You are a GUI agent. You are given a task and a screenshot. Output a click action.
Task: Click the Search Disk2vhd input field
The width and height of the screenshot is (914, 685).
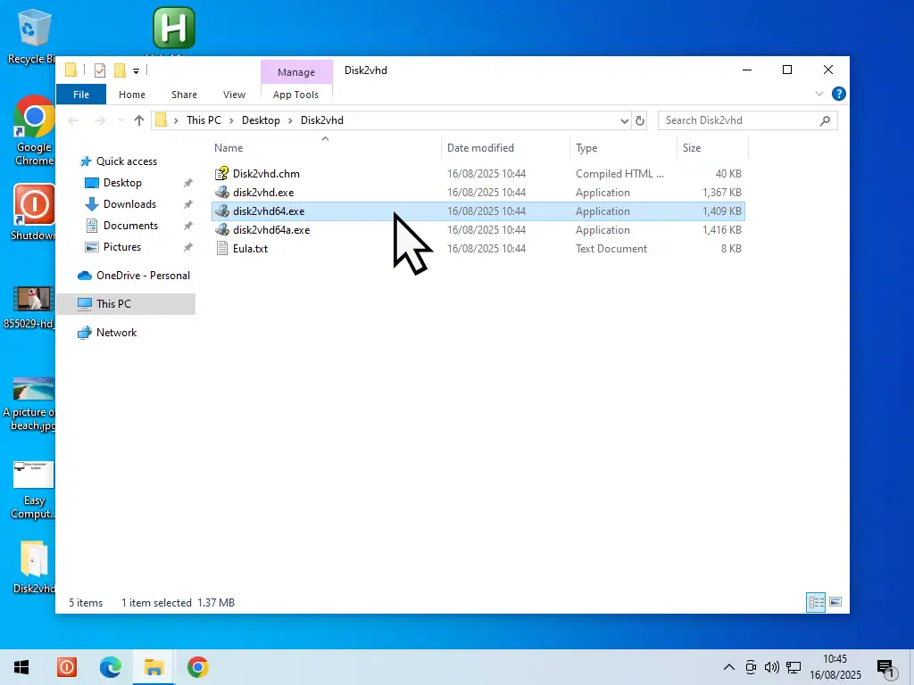(x=739, y=120)
